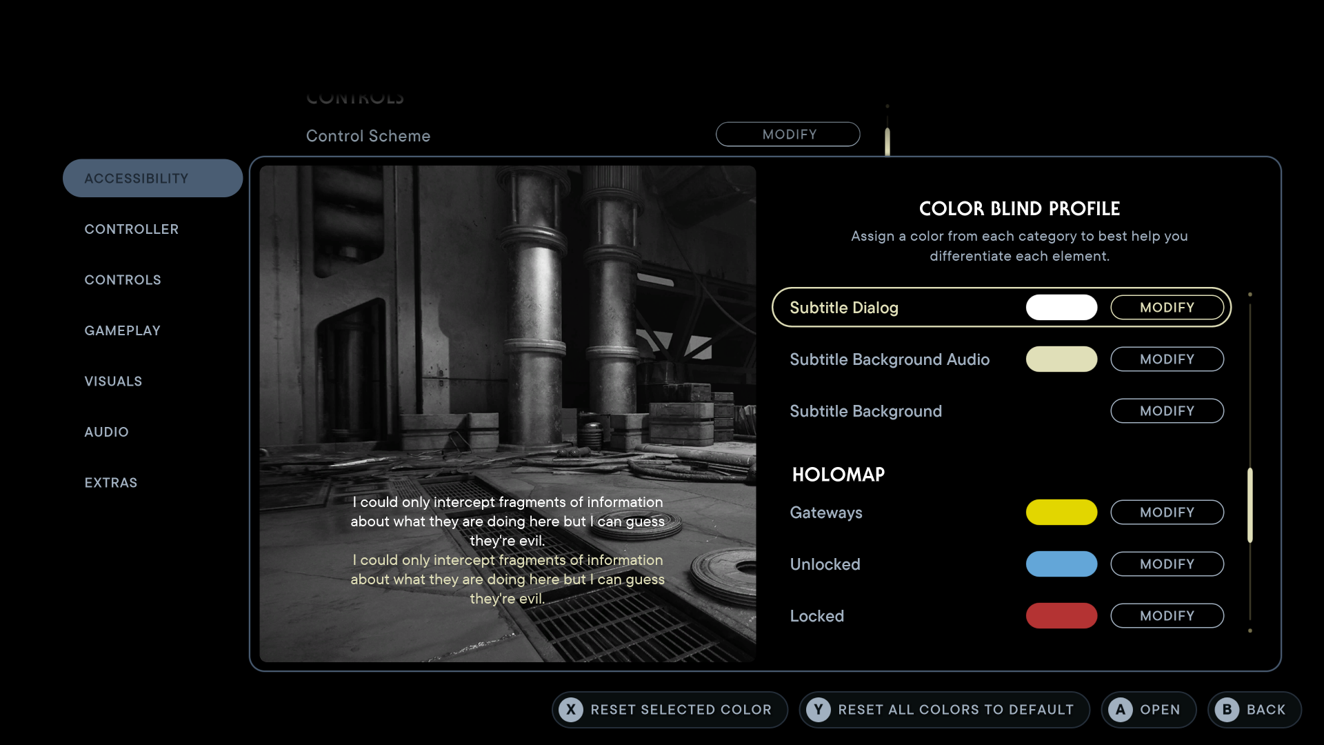1324x745 pixels.
Task: Open the Controller settings tab
Action: pos(131,228)
